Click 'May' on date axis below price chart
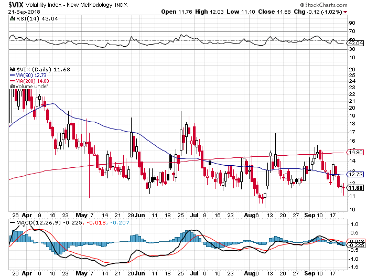This screenshot has height=278, width=367. (81, 215)
